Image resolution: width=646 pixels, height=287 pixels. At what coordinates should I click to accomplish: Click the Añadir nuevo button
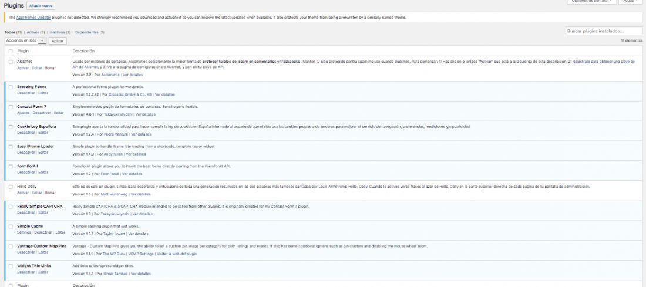pyautogui.click(x=41, y=6)
